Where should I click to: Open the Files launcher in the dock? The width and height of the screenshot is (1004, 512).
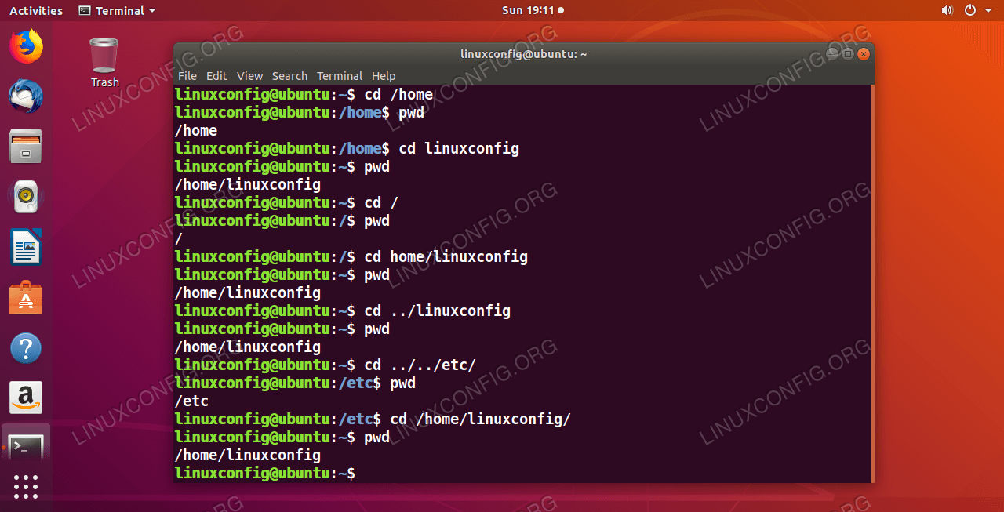click(x=26, y=147)
